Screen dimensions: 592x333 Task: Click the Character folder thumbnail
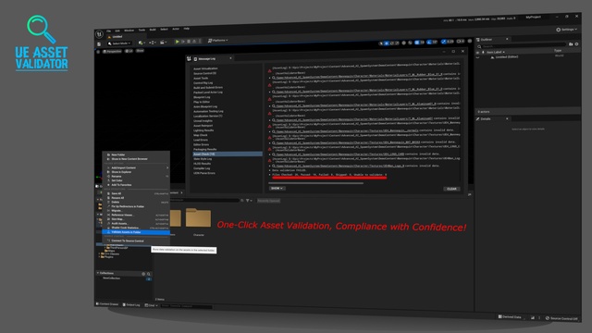(198, 218)
